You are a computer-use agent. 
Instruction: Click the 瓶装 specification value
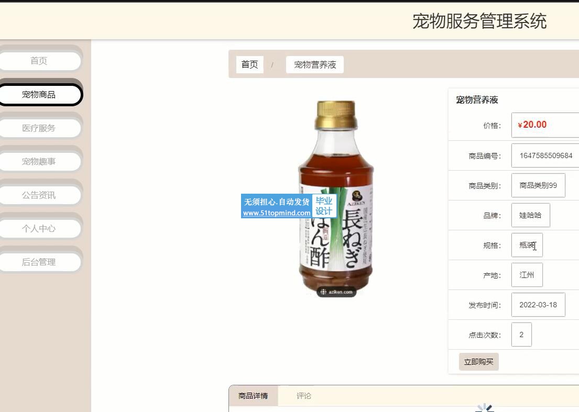pos(527,246)
